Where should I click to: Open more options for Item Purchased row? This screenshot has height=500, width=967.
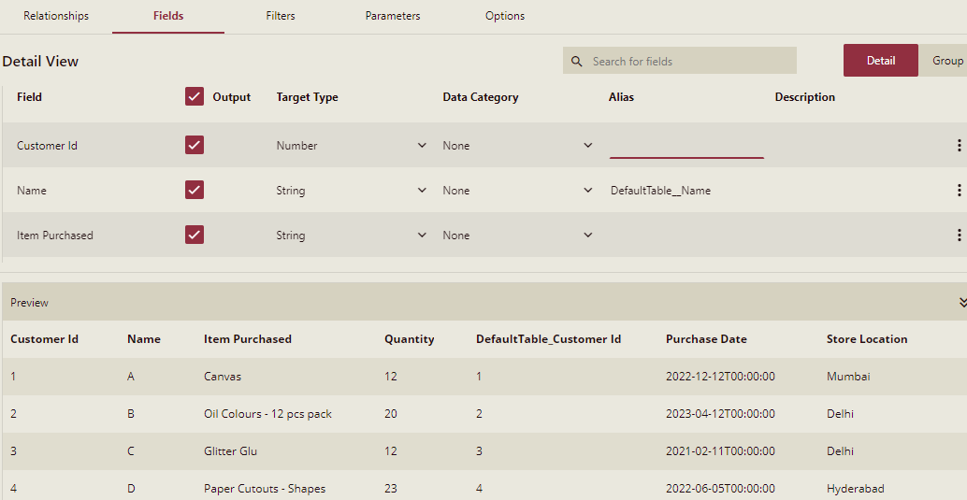click(x=959, y=235)
